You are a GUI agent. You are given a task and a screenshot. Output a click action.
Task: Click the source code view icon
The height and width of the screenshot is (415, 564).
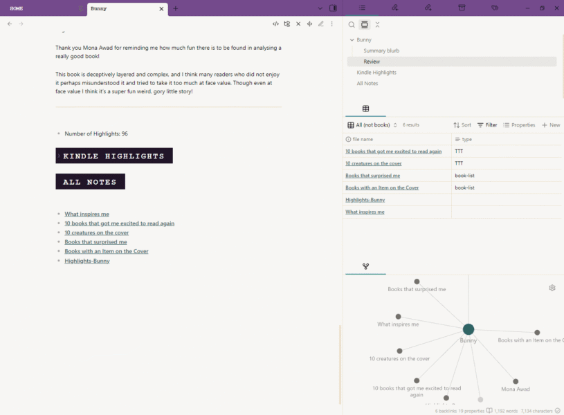[275, 24]
